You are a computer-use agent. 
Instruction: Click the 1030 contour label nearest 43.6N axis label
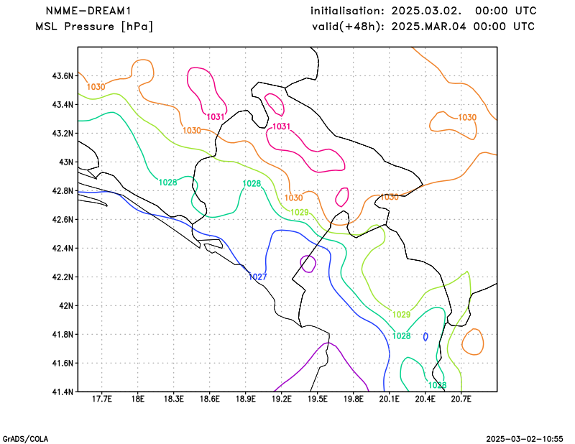tap(96, 87)
